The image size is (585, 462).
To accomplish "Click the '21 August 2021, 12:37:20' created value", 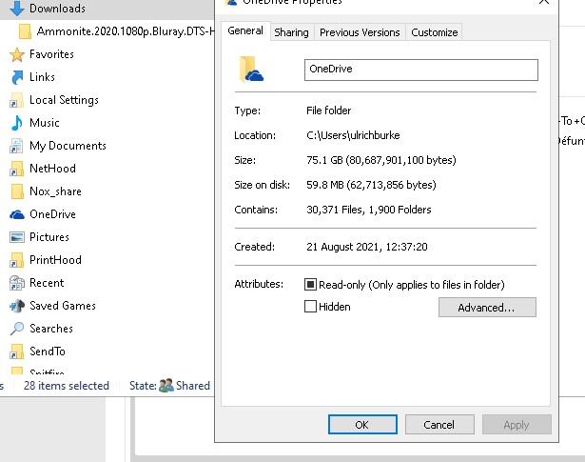I will (367, 247).
